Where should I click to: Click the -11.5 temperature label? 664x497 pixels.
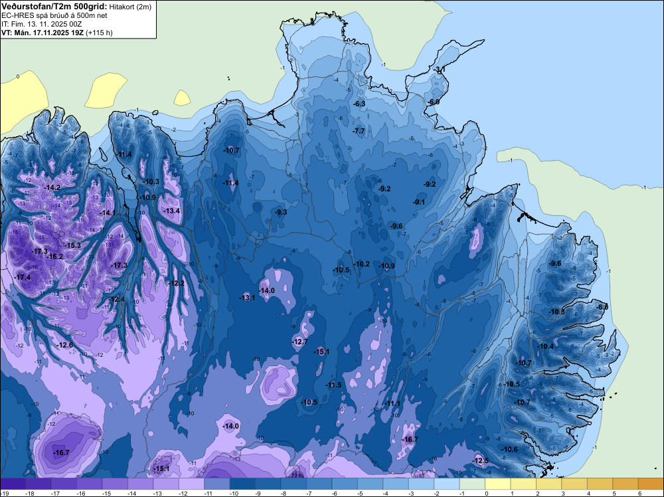[x=334, y=385]
